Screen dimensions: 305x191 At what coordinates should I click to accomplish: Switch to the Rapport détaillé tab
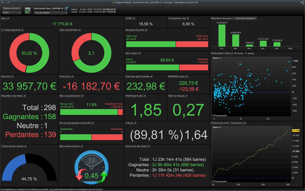(121, 2)
